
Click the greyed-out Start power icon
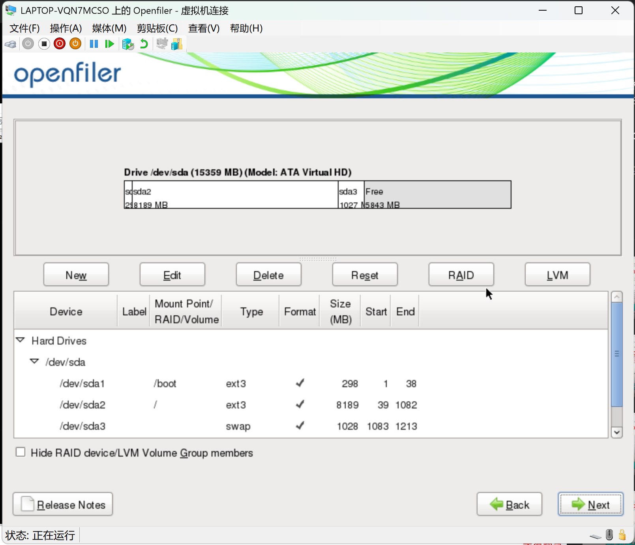(28, 43)
